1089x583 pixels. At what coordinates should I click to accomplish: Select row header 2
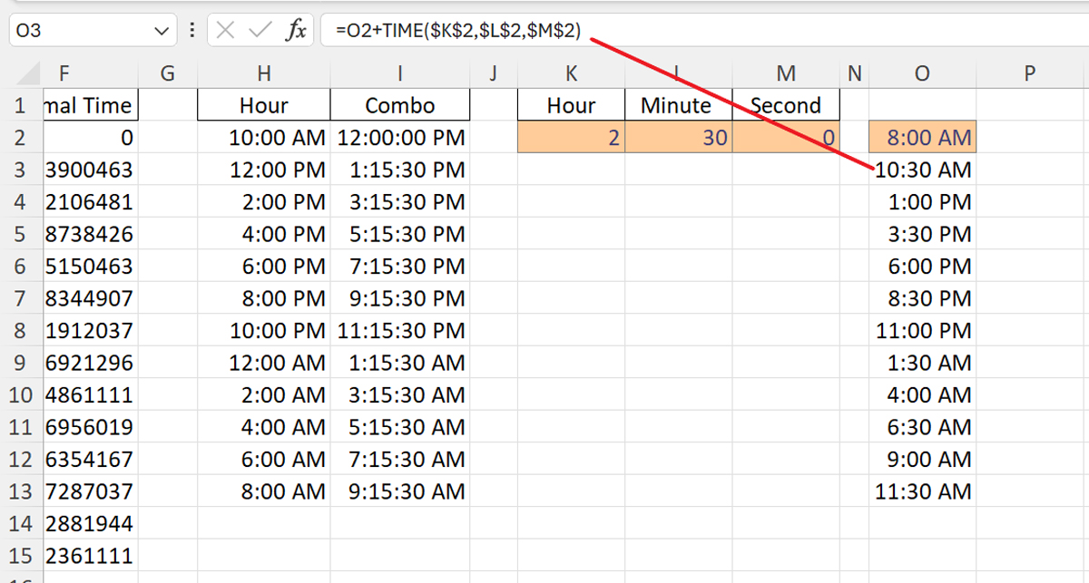point(20,137)
